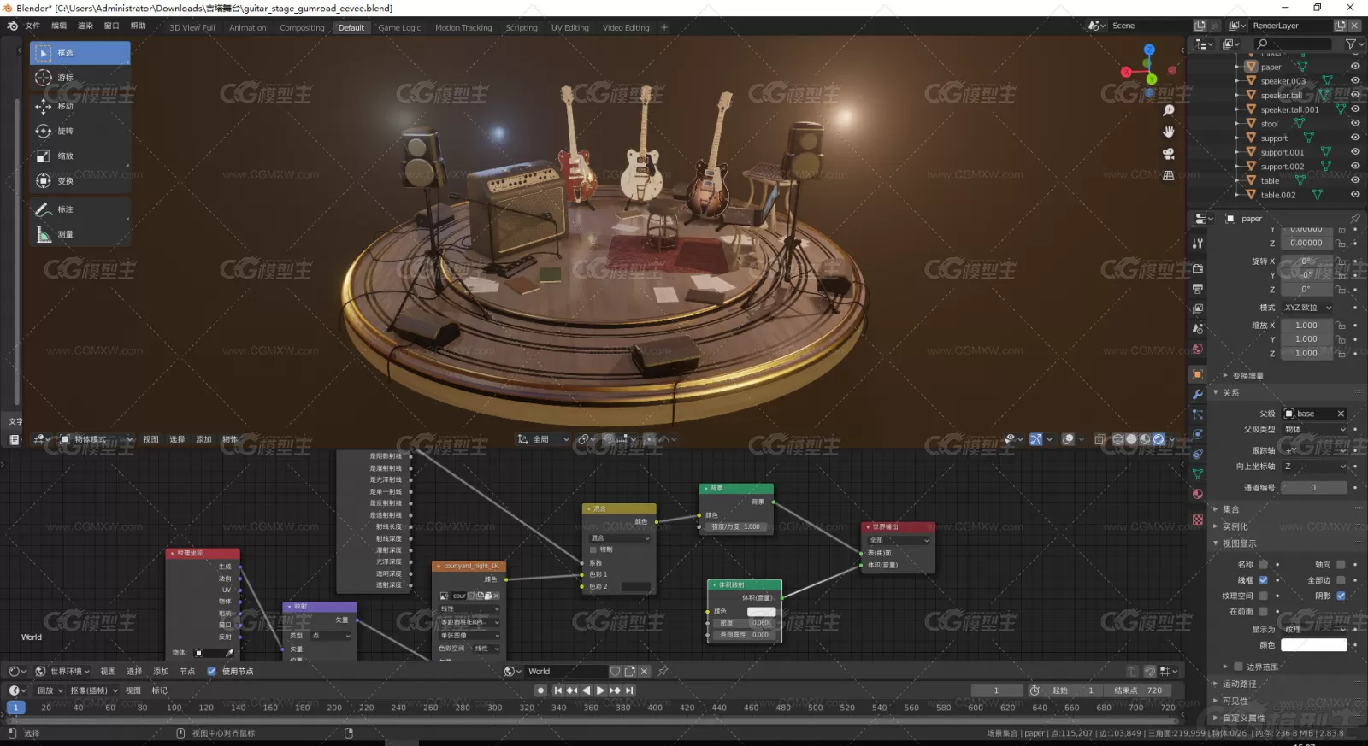Toggle the 使用节点 (Use Nodes) checkbox
Screen dimensions: 1368x746
pyautogui.click(x=211, y=671)
